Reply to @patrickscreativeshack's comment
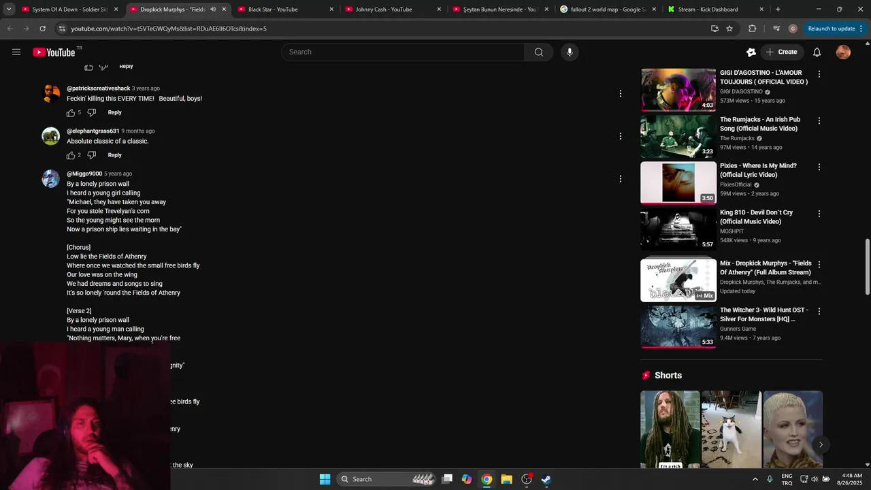871x490 pixels. (x=114, y=112)
